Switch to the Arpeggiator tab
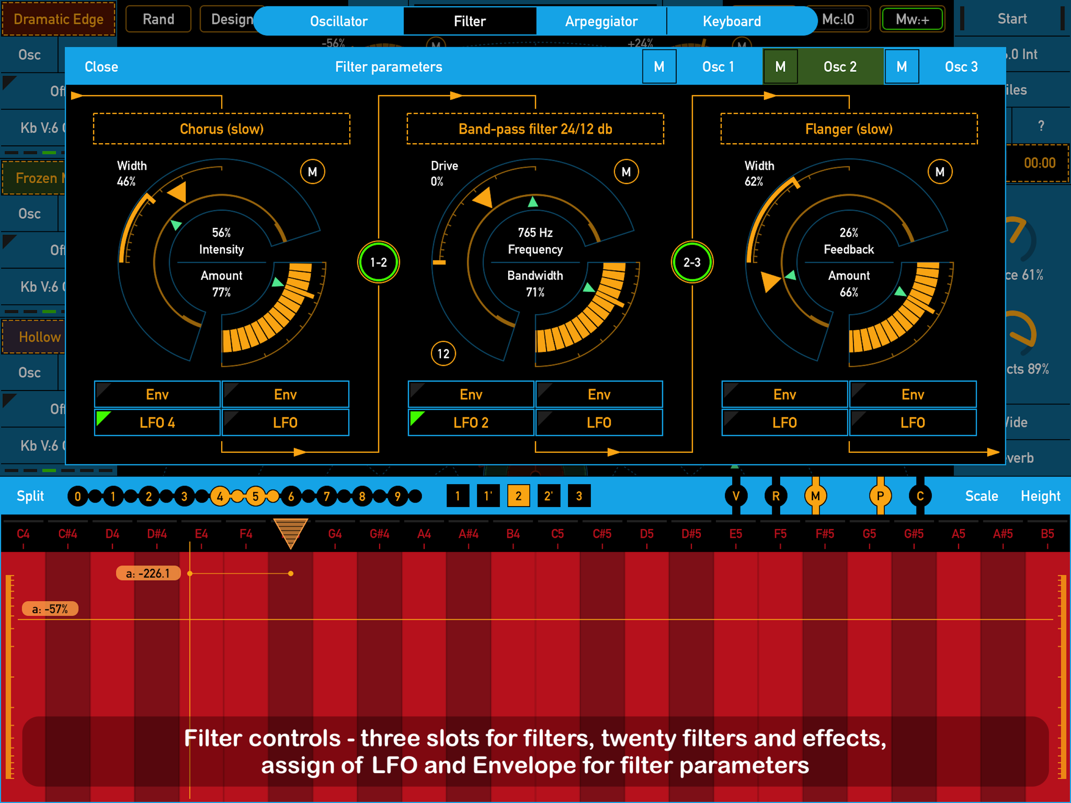This screenshot has width=1071, height=803. (601, 21)
